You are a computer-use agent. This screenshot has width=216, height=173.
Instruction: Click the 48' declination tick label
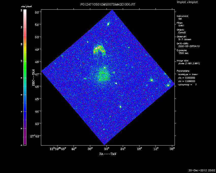pyautogui.click(x=37, y=62)
